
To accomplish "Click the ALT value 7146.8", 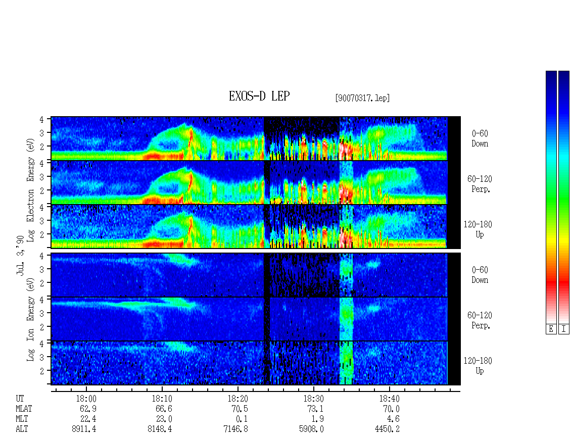I will (x=236, y=429).
